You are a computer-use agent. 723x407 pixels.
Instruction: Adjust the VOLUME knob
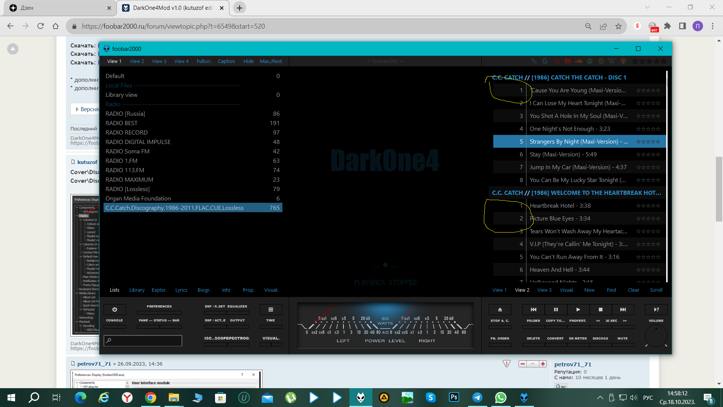(656, 335)
